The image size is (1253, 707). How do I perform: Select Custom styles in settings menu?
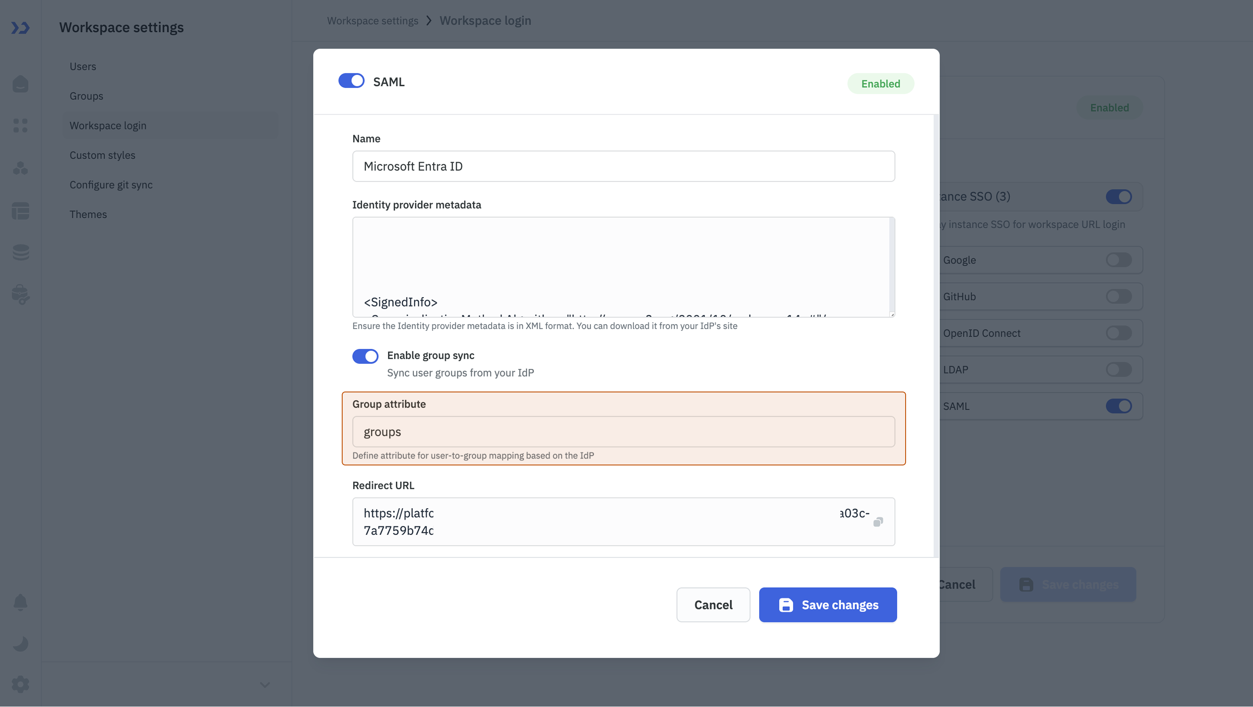pyautogui.click(x=102, y=155)
